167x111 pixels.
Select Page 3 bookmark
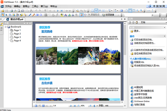(x=17, y=37)
